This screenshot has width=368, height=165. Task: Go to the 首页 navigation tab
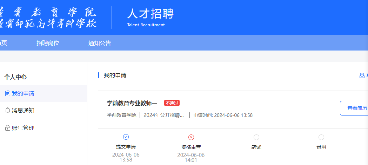coord(3,43)
